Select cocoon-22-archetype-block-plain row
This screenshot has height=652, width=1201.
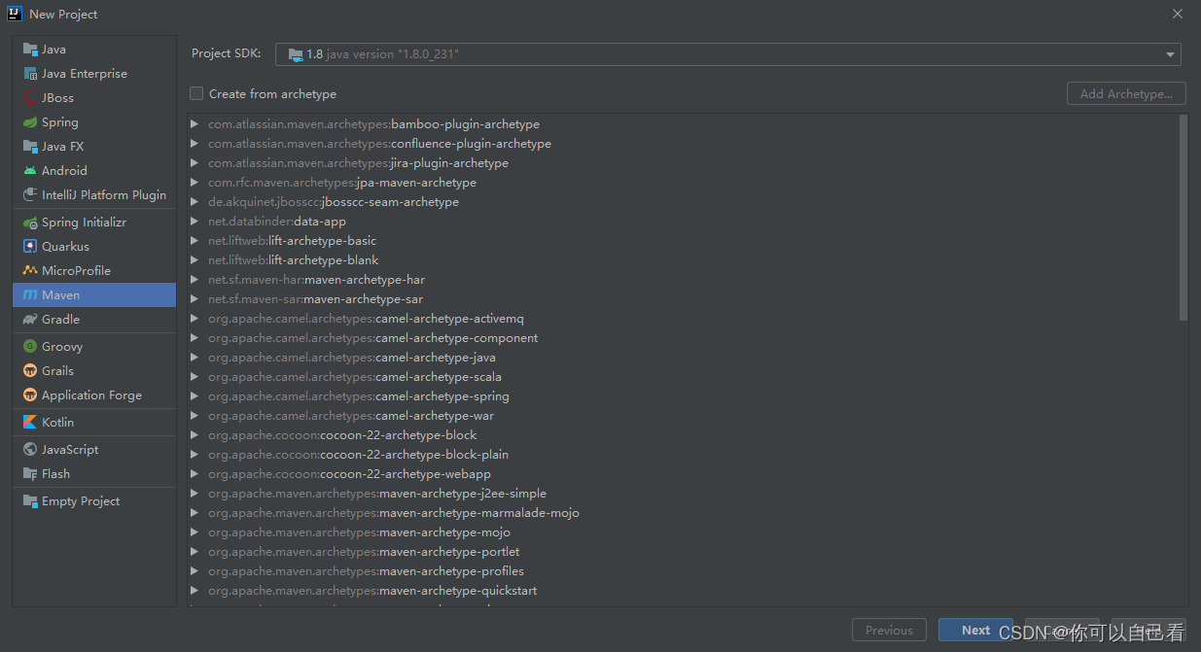click(683, 455)
